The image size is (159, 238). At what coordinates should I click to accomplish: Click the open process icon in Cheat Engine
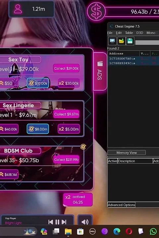pos(112,41)
